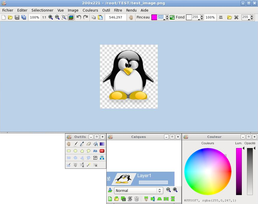The width and height of the screenshot is (258, 204).
Task: Open the Sélectionner menu
Action: coord(42,10)
